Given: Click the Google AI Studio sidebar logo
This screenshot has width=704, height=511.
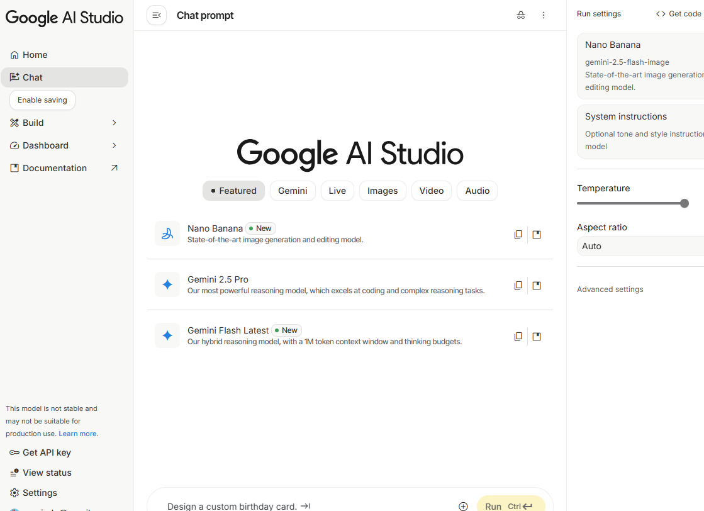Looking at the screenshot, I should point(64,18).
